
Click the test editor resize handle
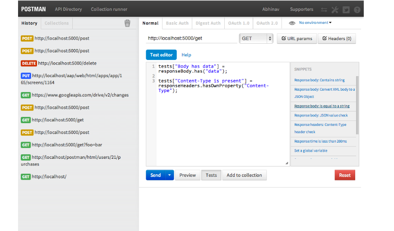pos(287,163)
